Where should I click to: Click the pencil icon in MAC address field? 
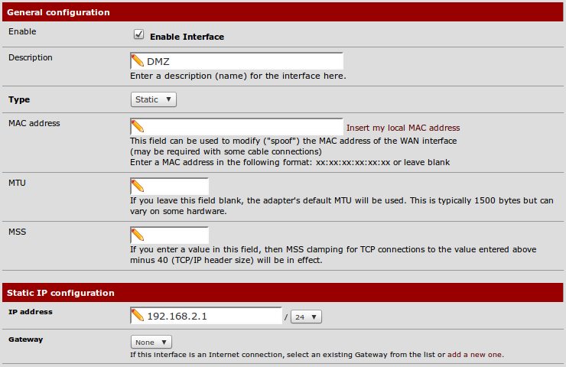click(138, 127)
